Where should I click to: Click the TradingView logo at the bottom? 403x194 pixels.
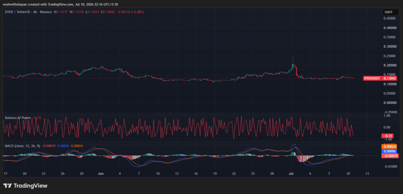tap(25, 185)
